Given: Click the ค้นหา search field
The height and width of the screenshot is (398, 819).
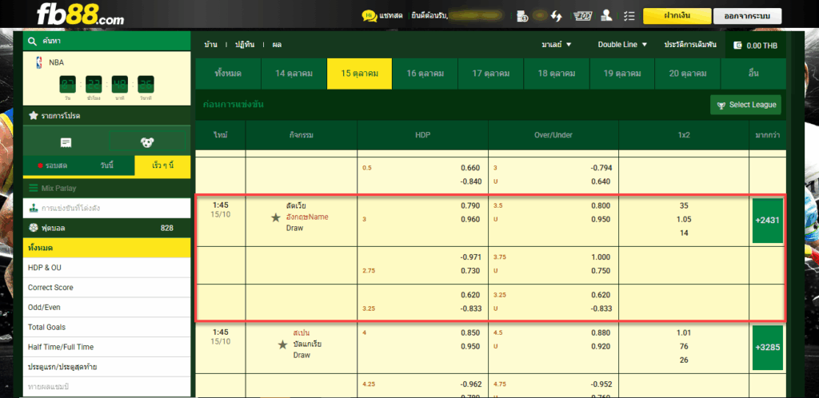Looking at the screenshot, I should (x=106, y=42).
